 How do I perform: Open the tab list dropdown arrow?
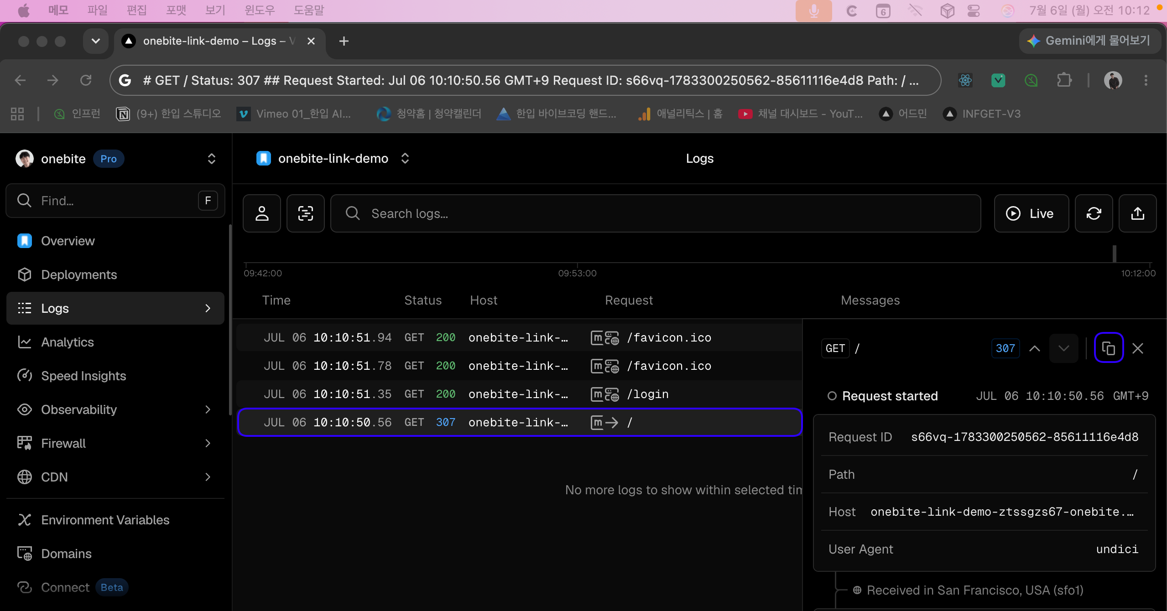96,41
